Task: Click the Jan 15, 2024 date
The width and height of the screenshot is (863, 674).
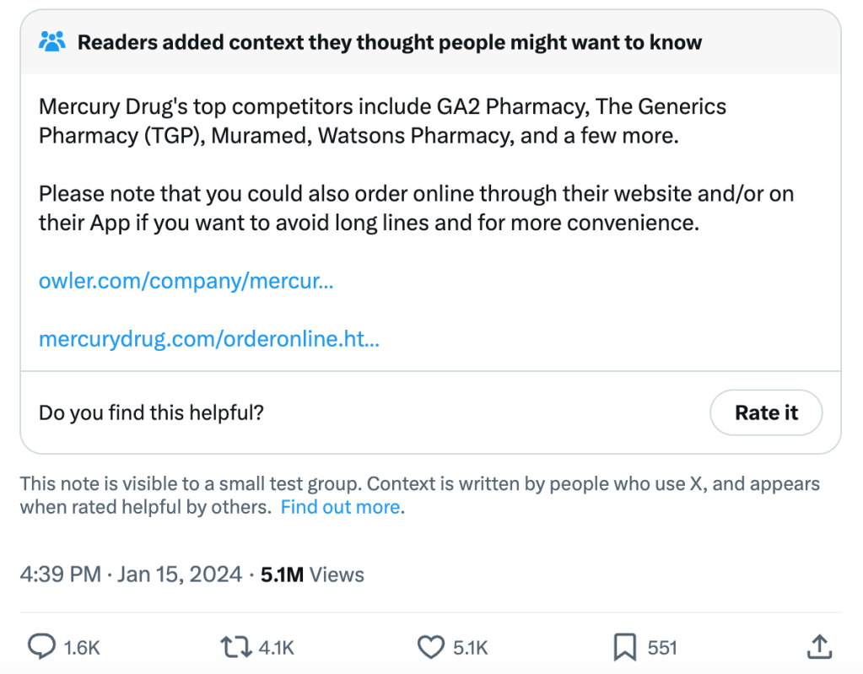Action: [180, 574]
